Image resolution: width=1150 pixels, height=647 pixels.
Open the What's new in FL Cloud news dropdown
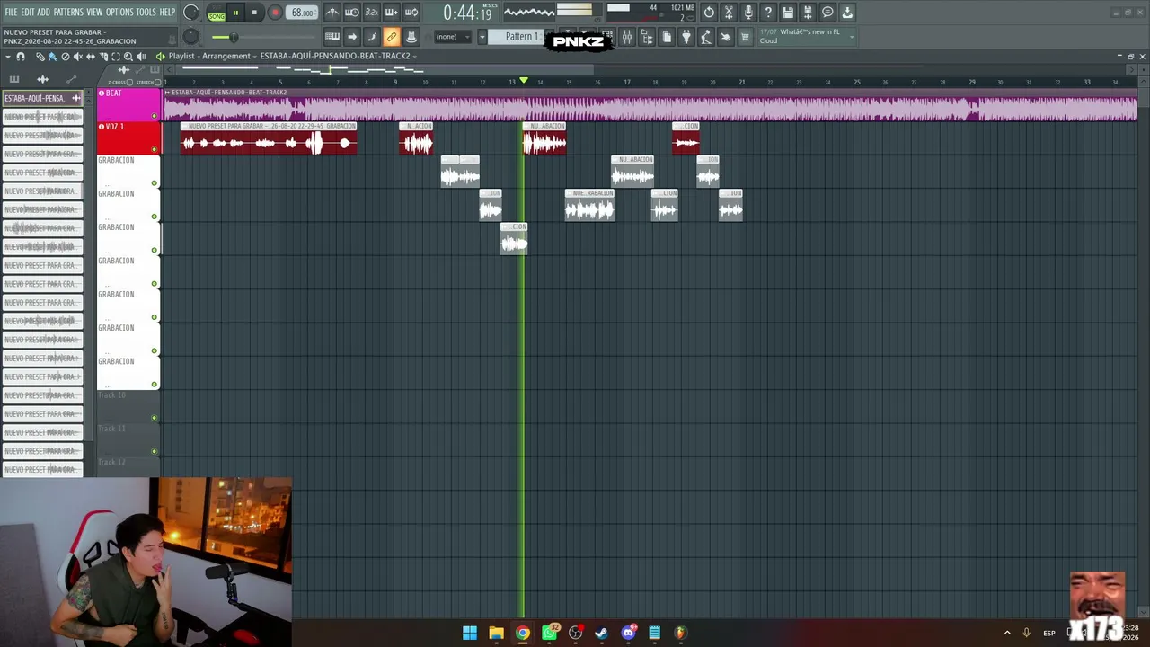click(x=806, y=37)
